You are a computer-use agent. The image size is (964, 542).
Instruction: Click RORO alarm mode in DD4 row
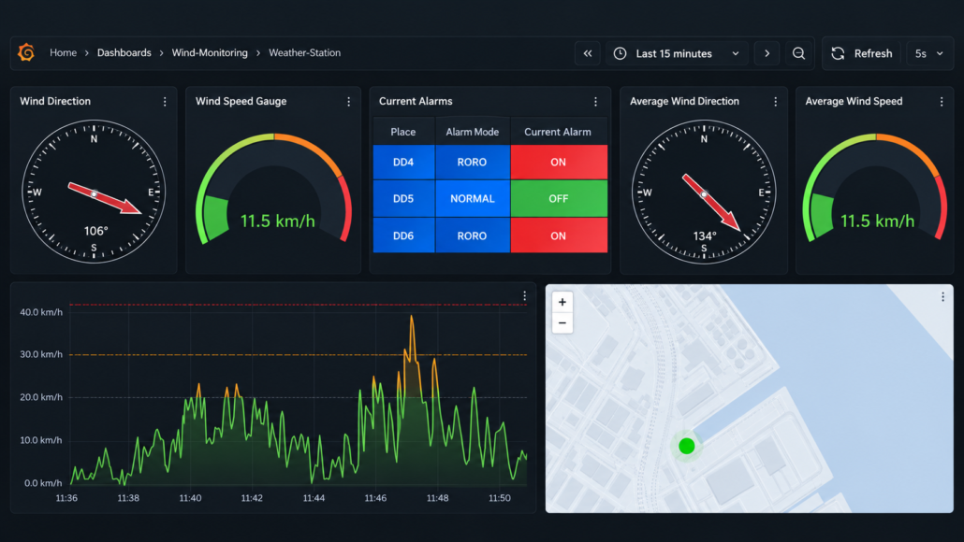pos(472,162)
